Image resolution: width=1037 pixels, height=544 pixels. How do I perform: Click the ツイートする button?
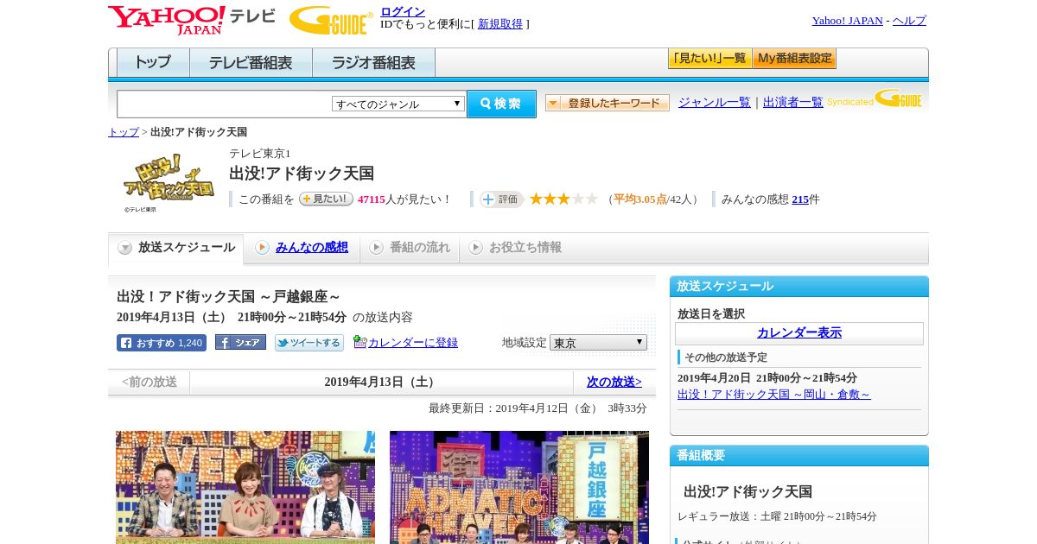(x=309, y=343)
